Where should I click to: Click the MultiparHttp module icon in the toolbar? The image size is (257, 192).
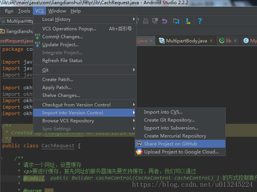[x=3, y=21]
